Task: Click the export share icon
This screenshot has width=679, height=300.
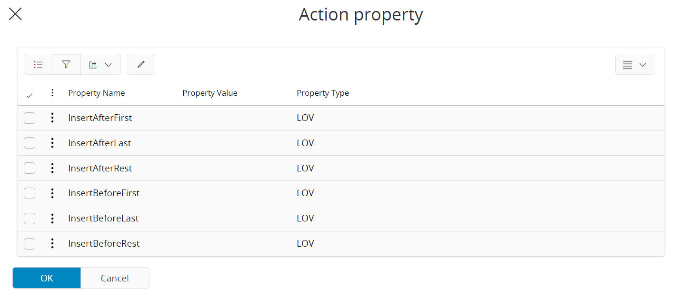Action: coord(93,65)
